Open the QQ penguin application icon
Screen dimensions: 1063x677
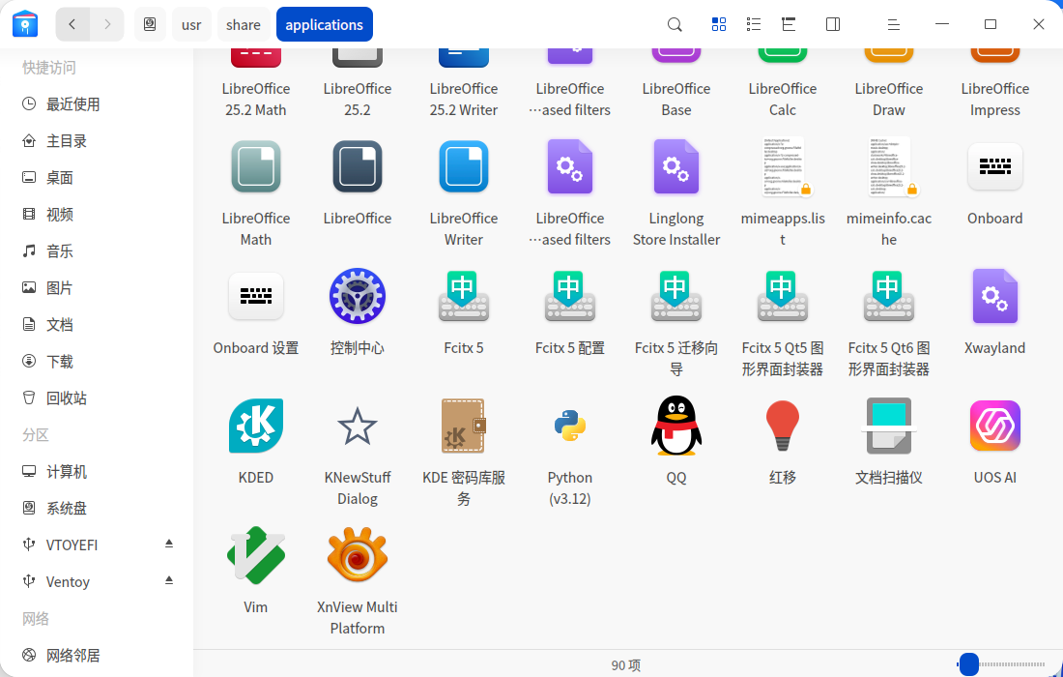click(675, 426)
